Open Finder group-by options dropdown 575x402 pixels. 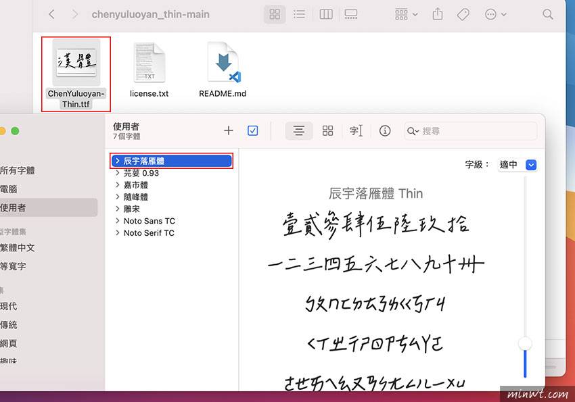pos(406,14)
